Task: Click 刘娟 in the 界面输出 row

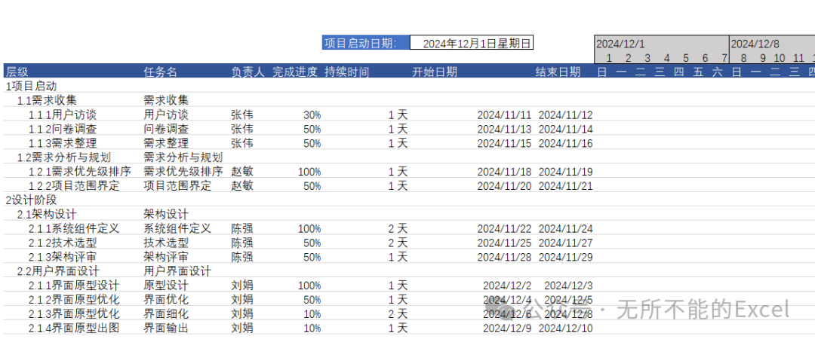Action: (x=241, y=328)
